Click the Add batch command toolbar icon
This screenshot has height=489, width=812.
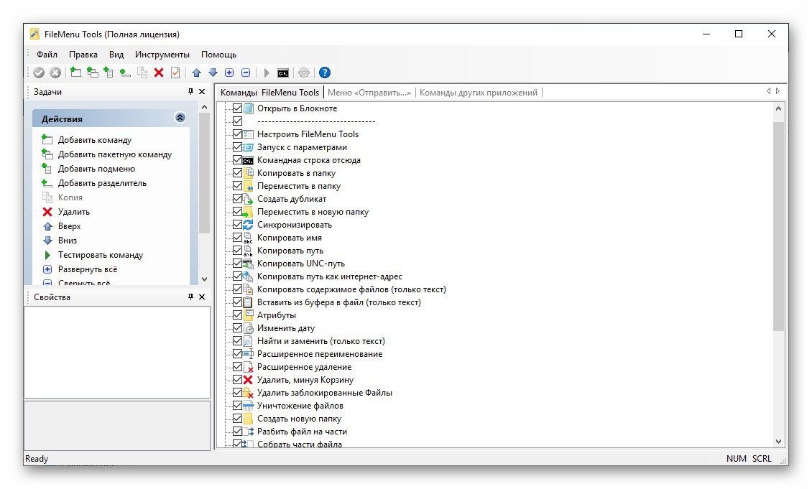tap(93, 73)
